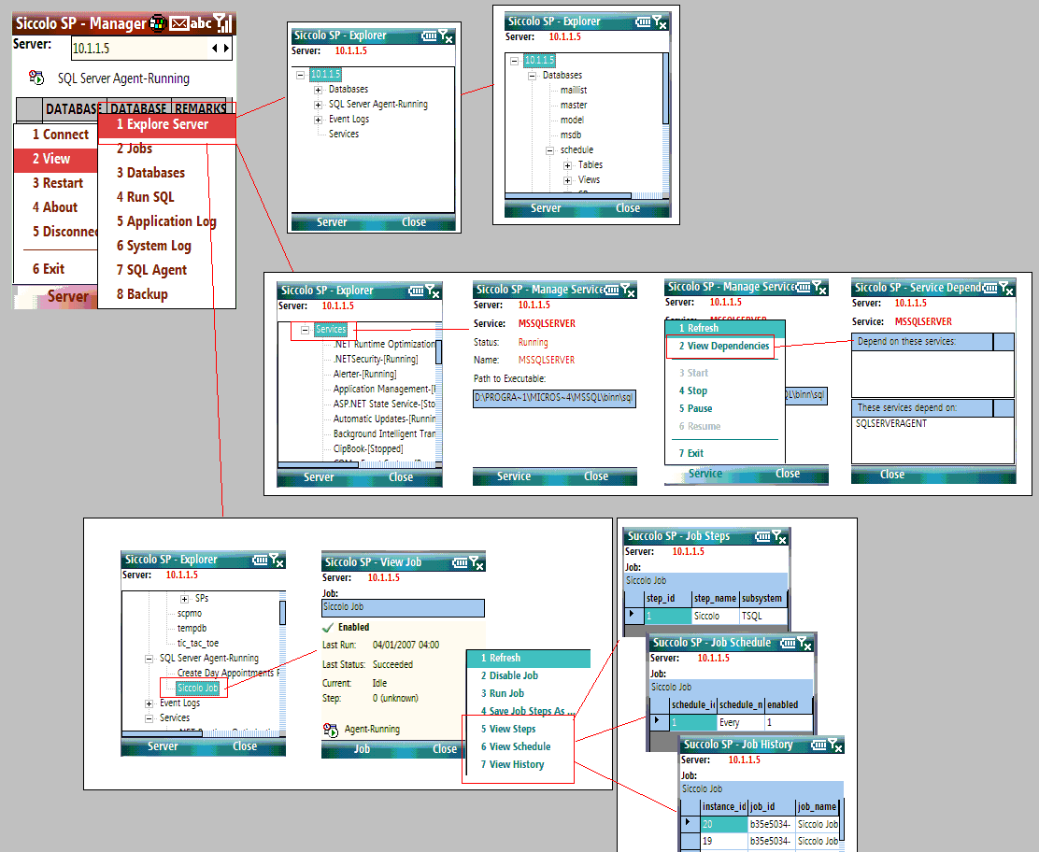Click Server softkey in second Explorer window

546,208
